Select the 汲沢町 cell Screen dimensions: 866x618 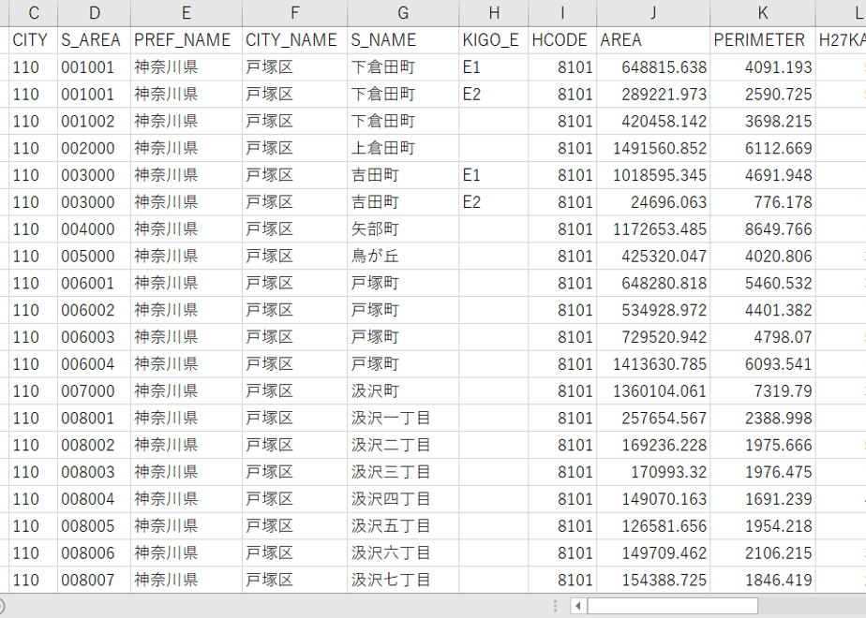point(403,391)
